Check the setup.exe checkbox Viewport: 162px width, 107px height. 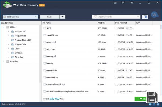[x=45, y=49]
